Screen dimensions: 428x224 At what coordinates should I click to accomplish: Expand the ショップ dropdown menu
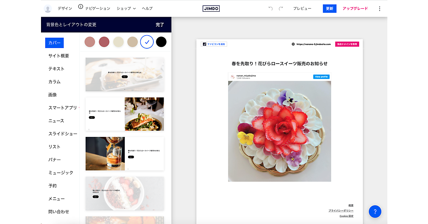click(126, 9)
